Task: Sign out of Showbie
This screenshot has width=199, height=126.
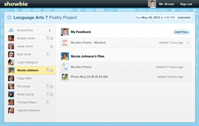Action: (x=186, y=4)
